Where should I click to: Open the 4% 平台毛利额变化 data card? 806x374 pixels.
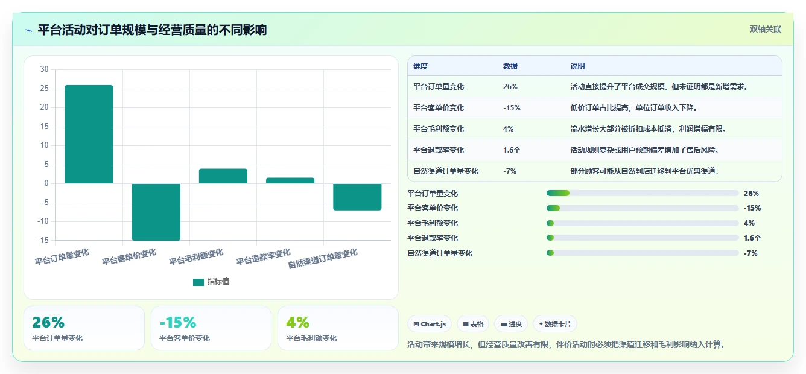[x=338, y=328]
